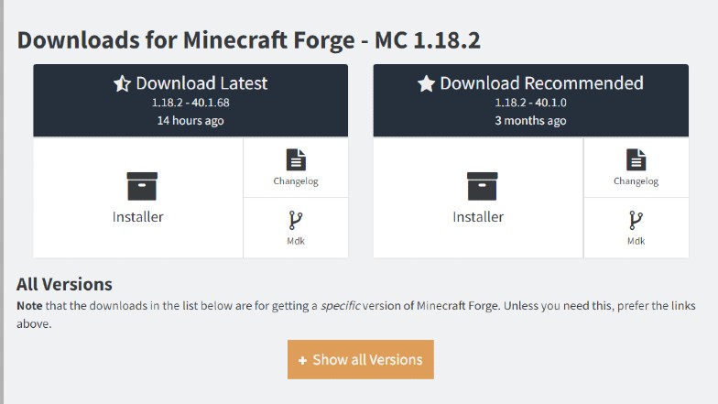Click the Download Latest header title

(201, 83)
